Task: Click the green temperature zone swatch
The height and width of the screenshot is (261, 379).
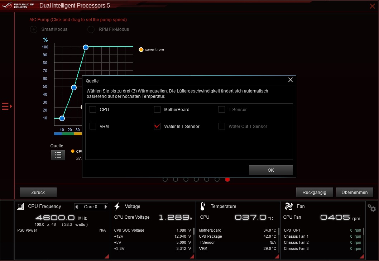Action: 68,133
